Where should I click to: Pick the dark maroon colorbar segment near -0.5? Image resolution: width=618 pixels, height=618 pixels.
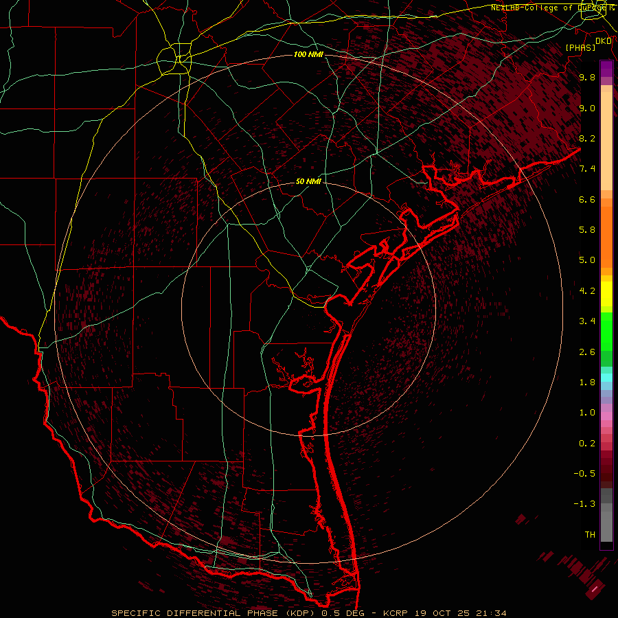606,473
